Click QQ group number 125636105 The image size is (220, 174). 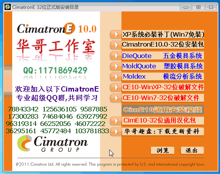[60, 109]
